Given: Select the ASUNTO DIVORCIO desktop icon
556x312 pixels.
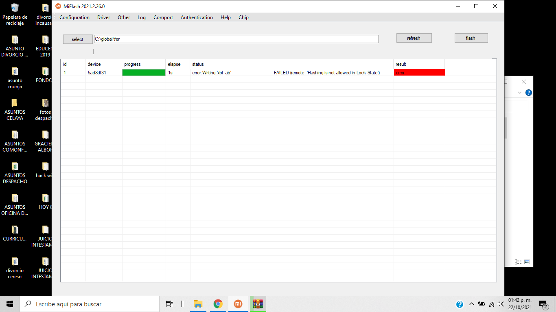Looking at the screenshot, I should [15, 46].
